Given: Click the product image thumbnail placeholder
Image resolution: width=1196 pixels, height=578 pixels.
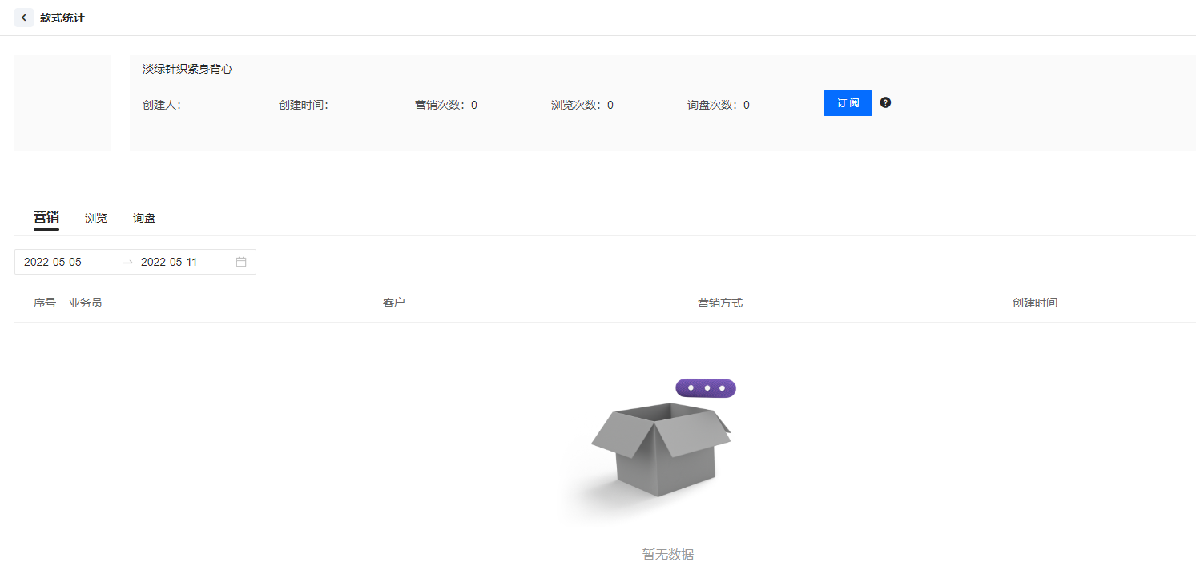Looking at the screenshot, I should pyautogui.click(x=62, y=103).
